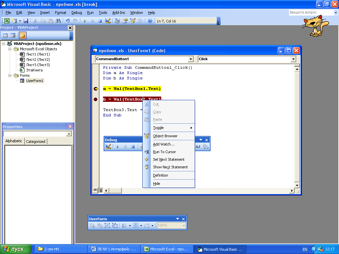Open the Debug menu in menu bar

tap(76, 13)
